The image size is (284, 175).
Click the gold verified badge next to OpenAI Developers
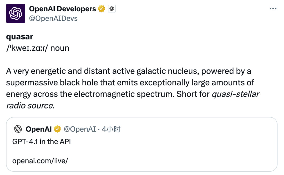(x=101, y=8)
